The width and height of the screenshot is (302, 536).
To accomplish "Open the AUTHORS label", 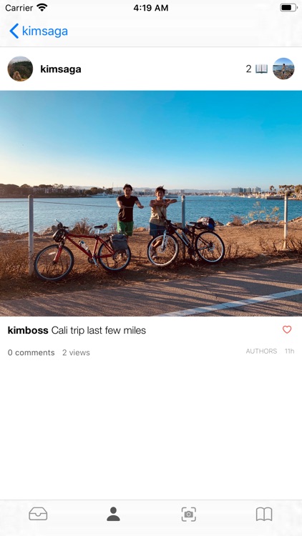I will pyautogui.click(x=261, y=351).
